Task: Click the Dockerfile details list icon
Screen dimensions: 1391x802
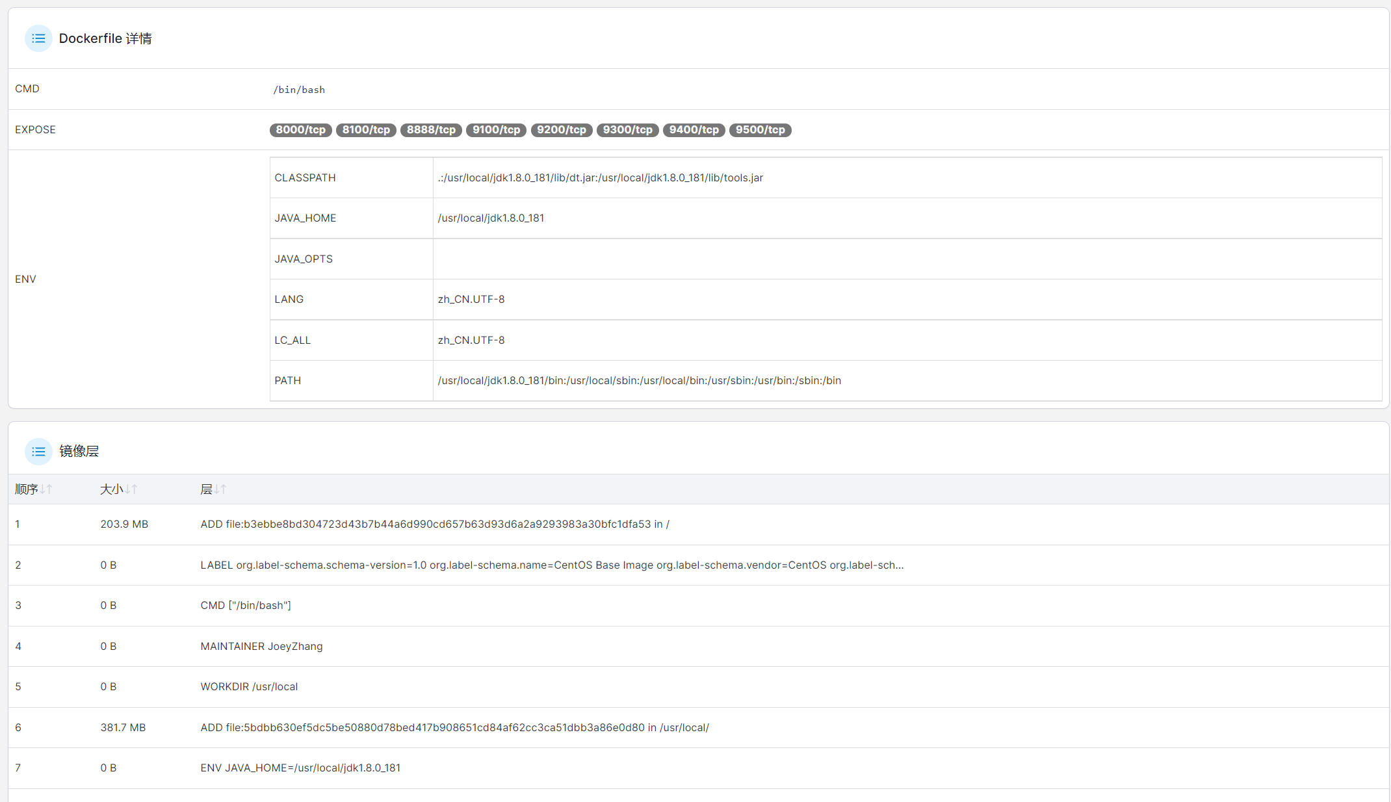Action: pos(38,38)
